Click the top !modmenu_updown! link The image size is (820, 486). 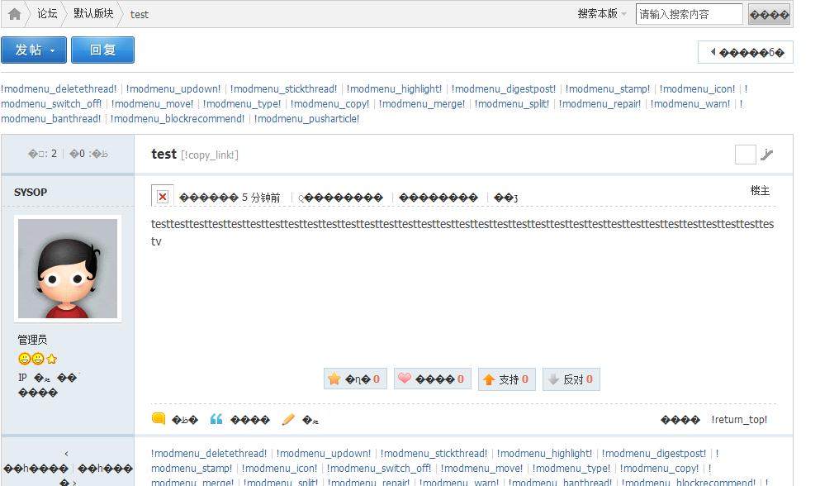173,89
